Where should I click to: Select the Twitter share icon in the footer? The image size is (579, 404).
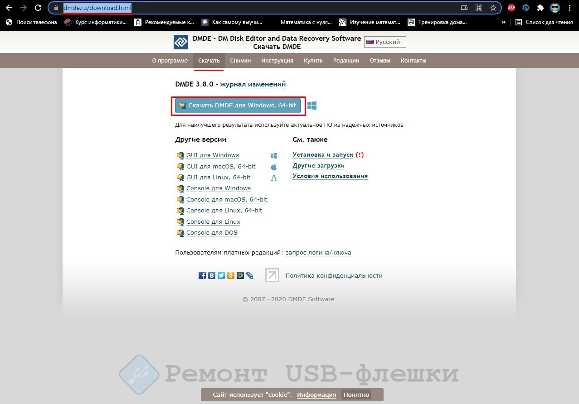(221, 275)
